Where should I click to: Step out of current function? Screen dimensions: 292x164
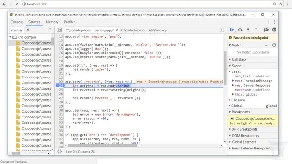[256, 30]
